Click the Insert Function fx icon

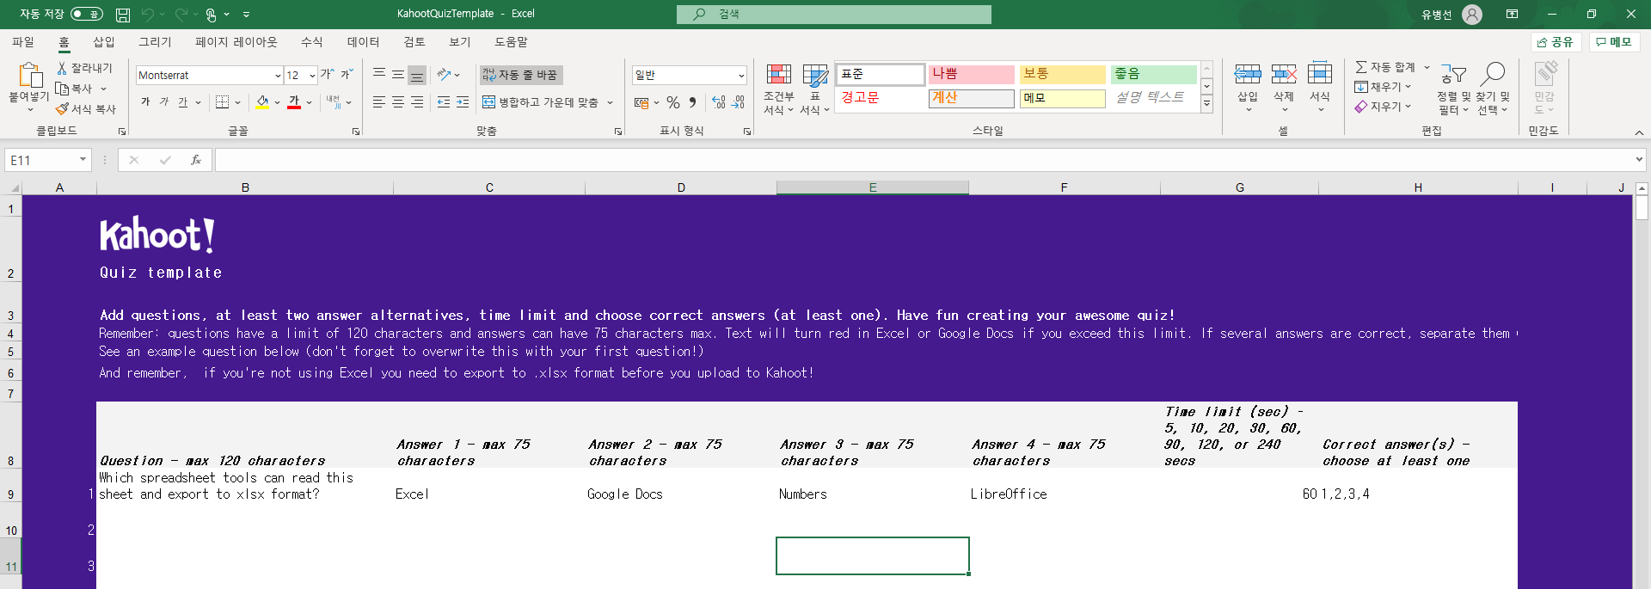(196, 160)
